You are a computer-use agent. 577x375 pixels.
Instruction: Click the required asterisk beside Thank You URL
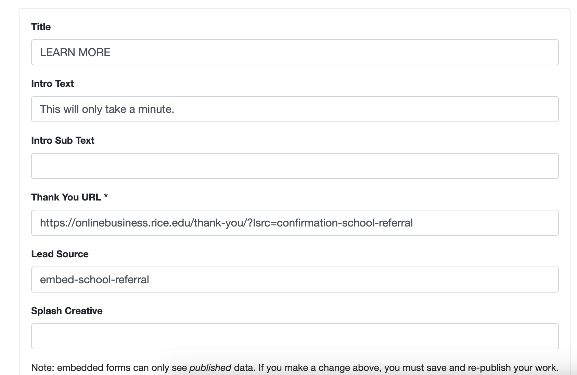tap(106, 196)
